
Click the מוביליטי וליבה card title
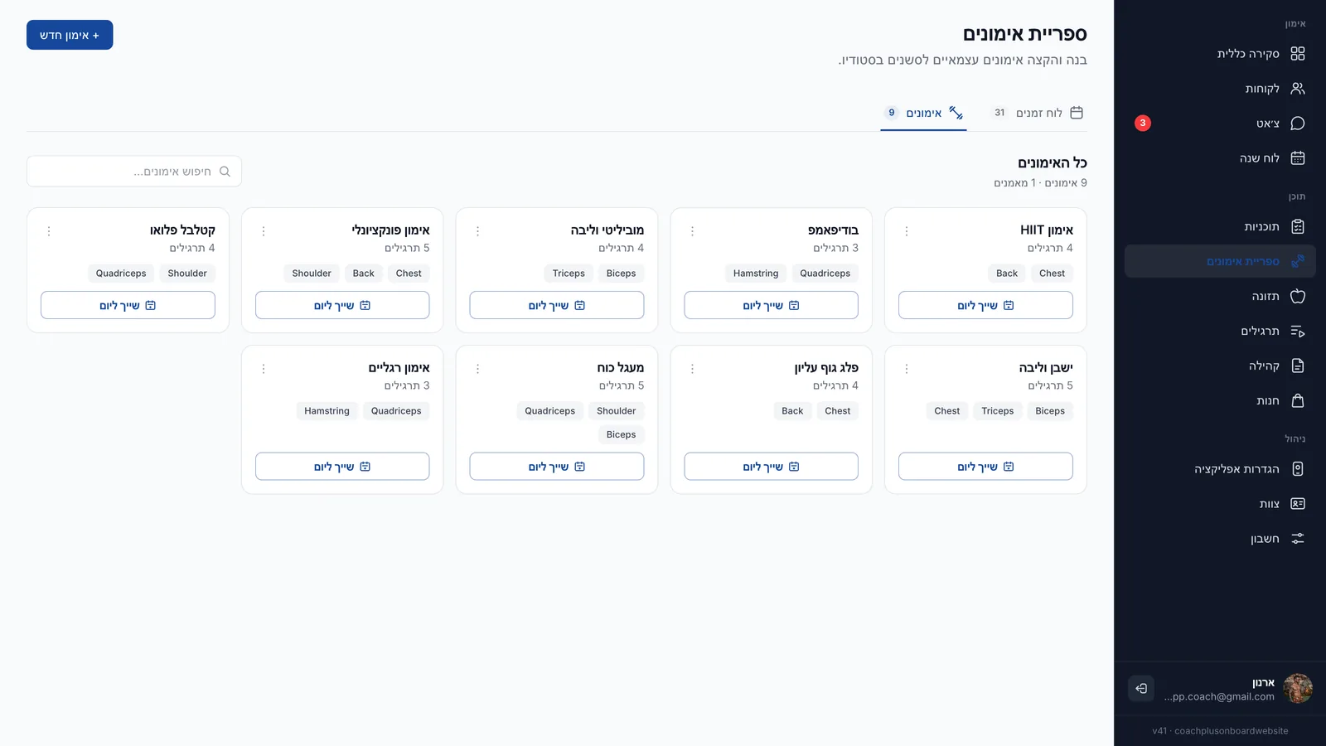[607, 230]
